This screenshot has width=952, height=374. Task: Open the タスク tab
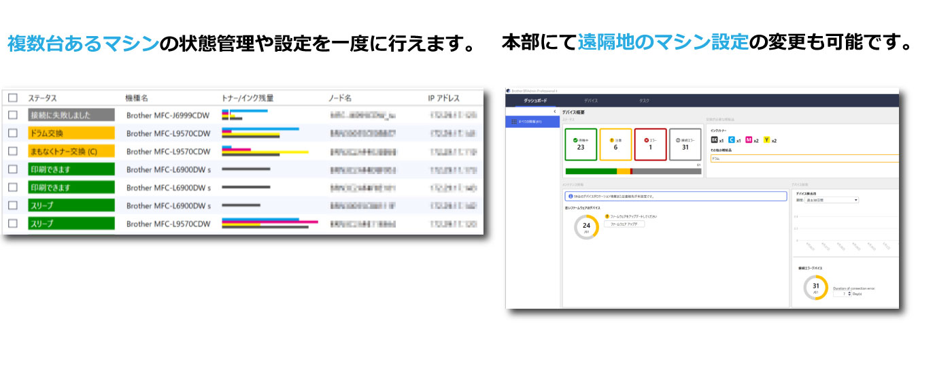[643, 101]
